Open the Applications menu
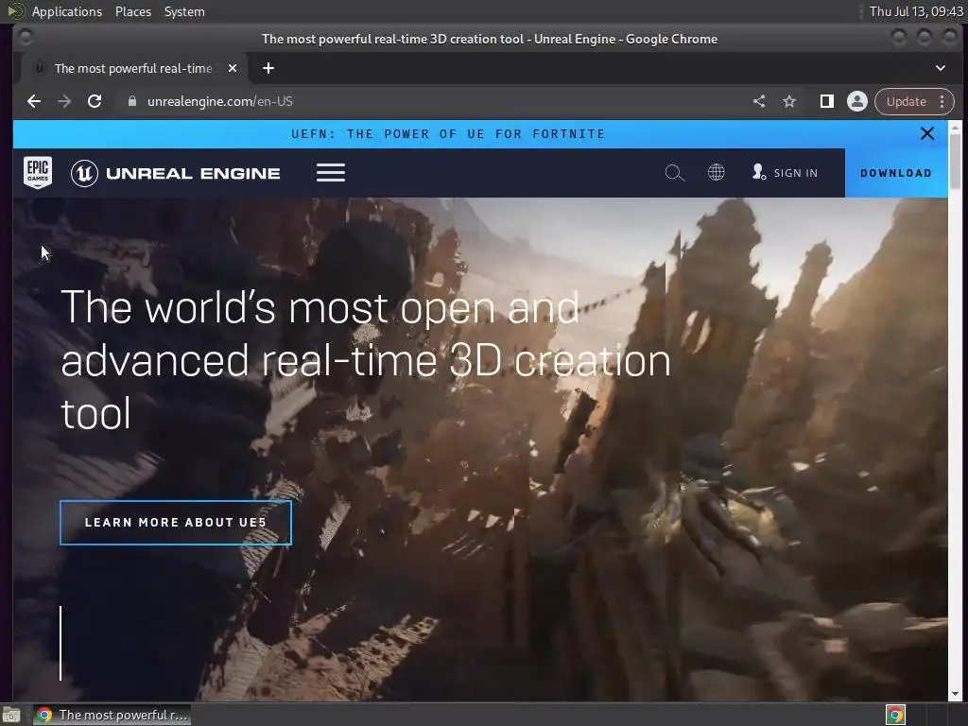 click(67, 11)
